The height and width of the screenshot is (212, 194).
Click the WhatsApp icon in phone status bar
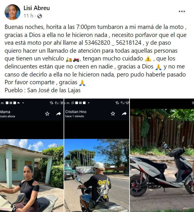[73, 103]
